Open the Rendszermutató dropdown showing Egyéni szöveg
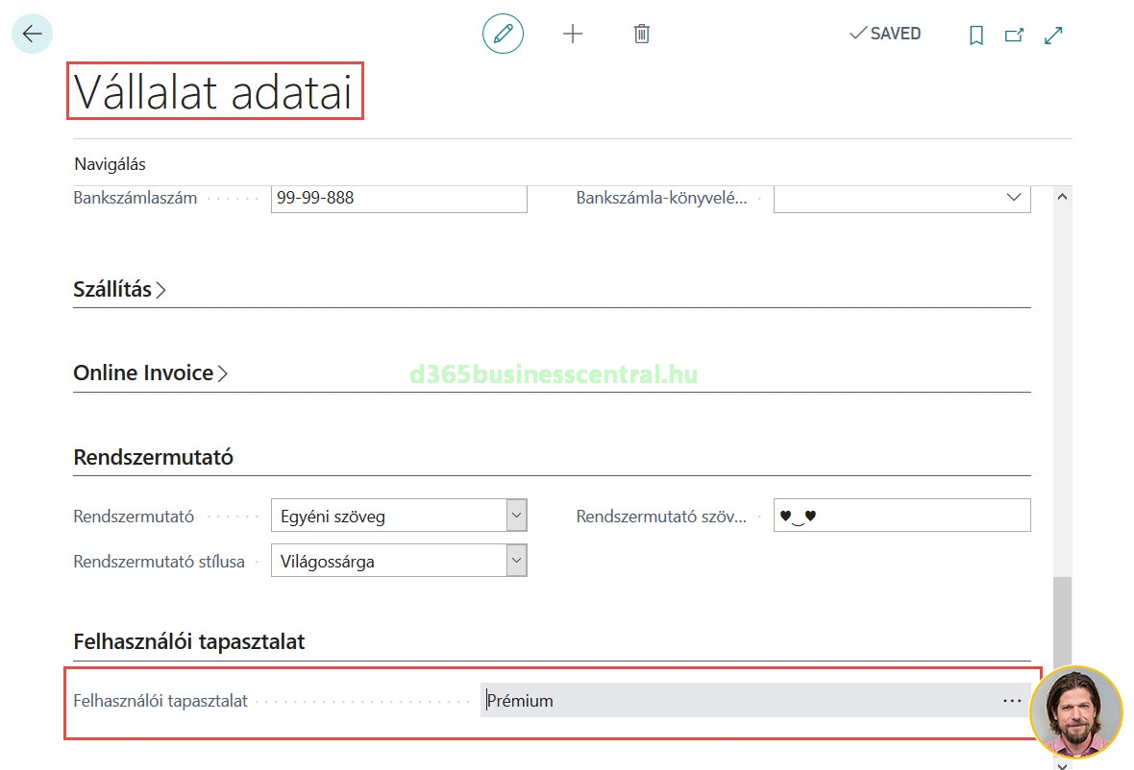 tap(516, 516)
